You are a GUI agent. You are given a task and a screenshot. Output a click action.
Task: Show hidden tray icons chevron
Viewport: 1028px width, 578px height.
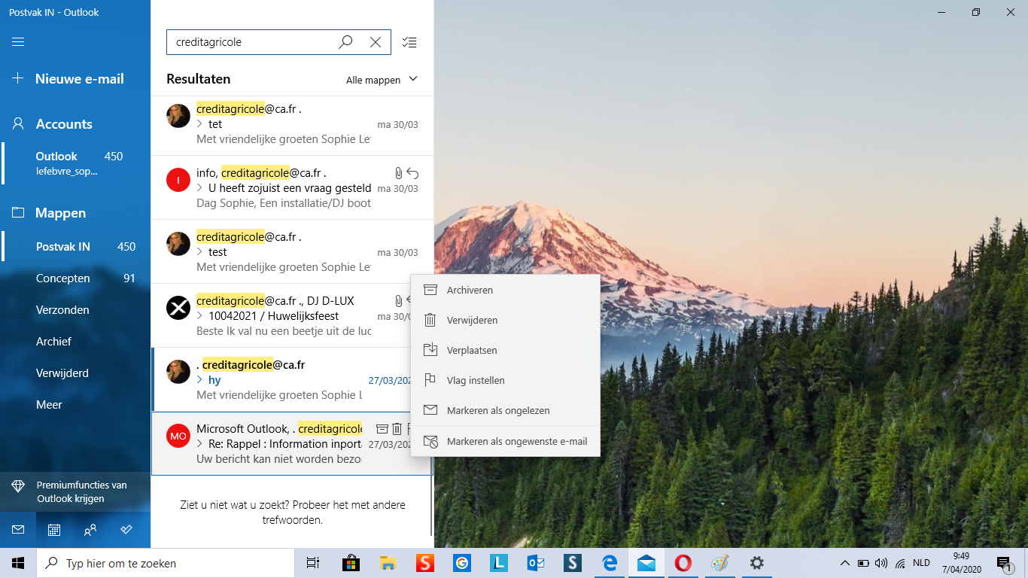(x=844, y=563)
